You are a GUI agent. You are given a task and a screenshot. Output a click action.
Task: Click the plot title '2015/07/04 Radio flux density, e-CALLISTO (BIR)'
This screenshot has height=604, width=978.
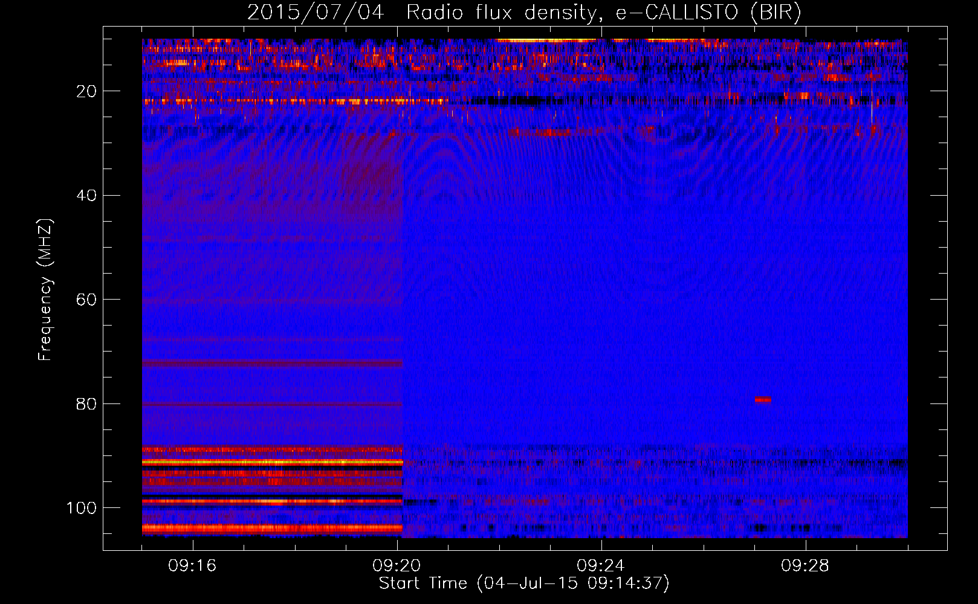(524, 12)
